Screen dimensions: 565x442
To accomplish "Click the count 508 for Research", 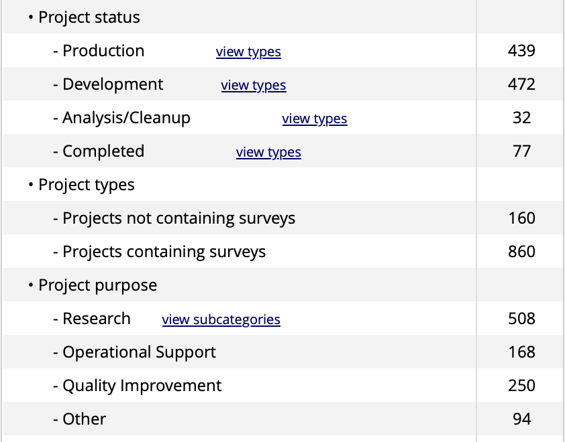I will click(x=522, y=319).
